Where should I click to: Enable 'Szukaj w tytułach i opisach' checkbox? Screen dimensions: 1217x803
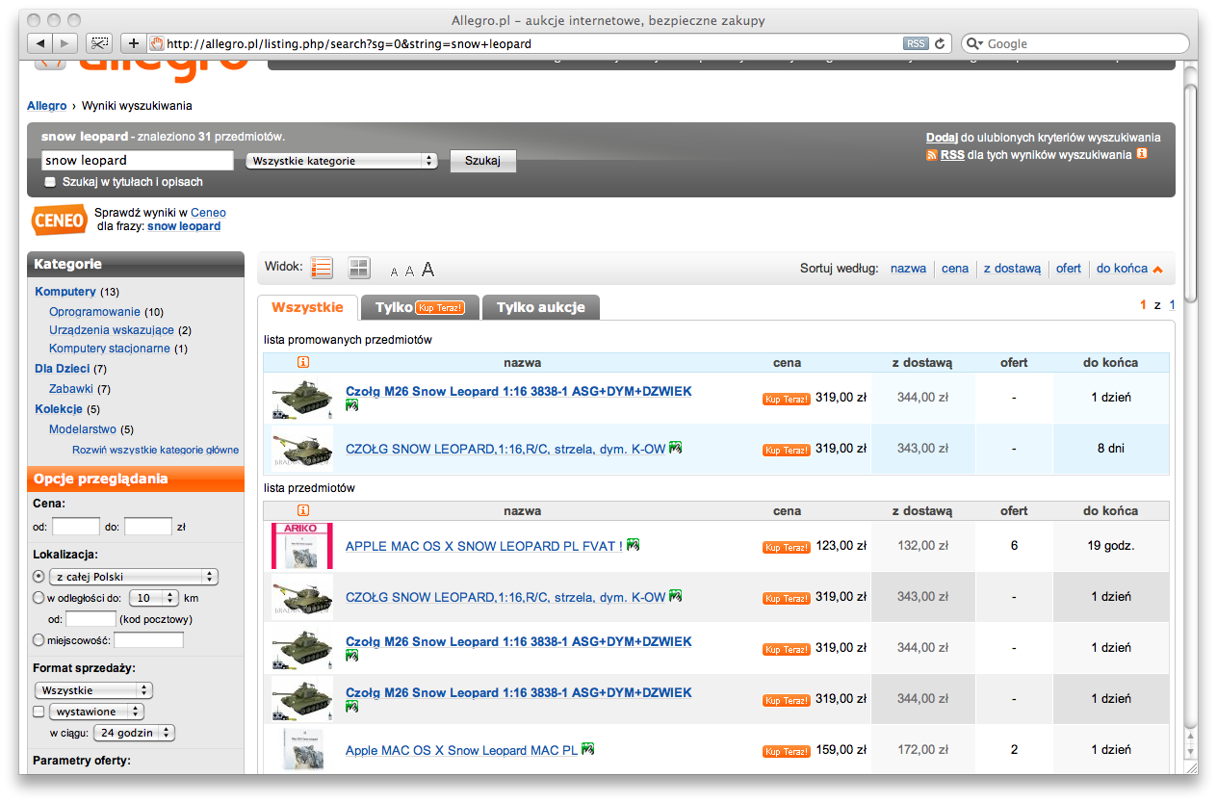click(x=50, y=182)
